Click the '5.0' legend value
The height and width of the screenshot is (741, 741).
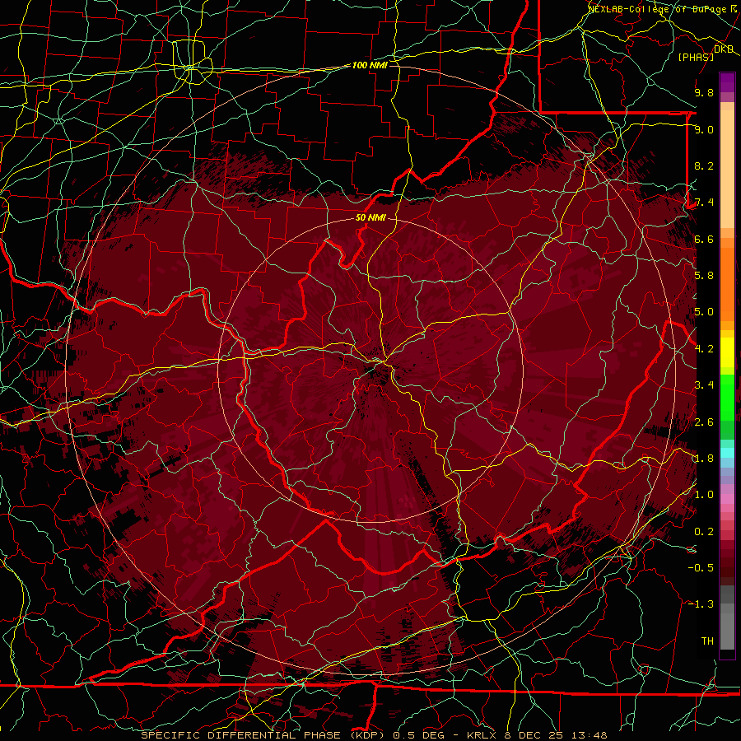pyautogui.click(x=704, y=312)
